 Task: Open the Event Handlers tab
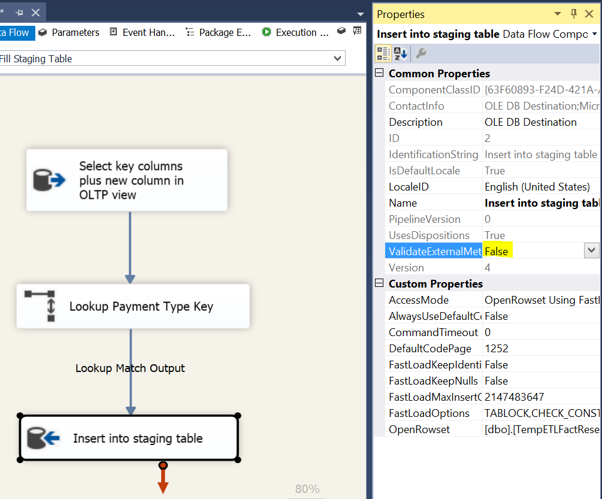pyautogui.click(x=142, y=32)
